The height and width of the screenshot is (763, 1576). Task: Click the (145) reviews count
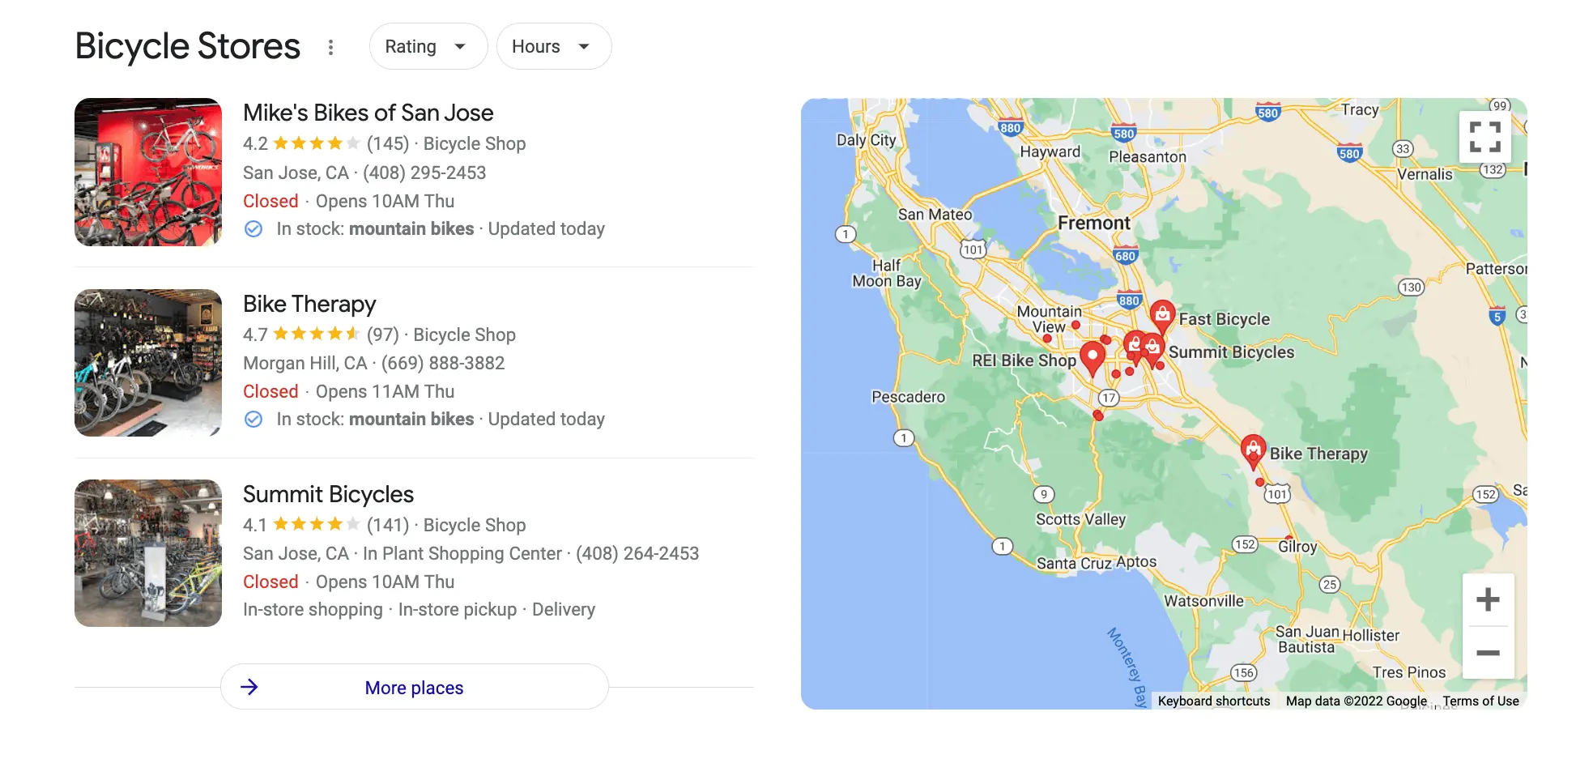(x=388, y=143)
